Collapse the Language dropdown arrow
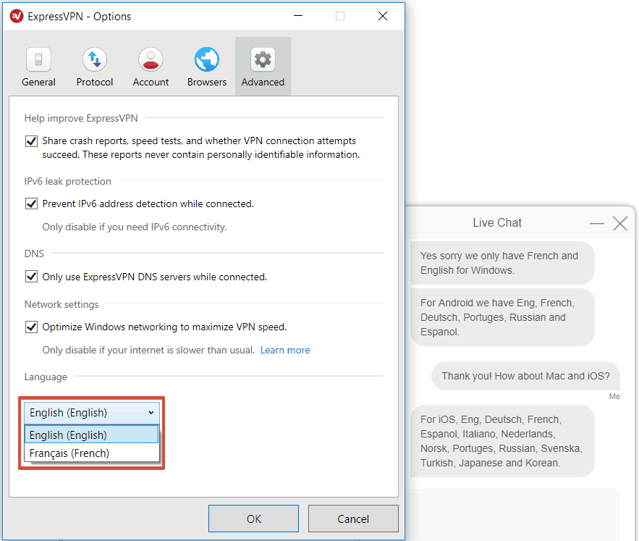Screen dimensions: 639x541 (x=151, y=413)
